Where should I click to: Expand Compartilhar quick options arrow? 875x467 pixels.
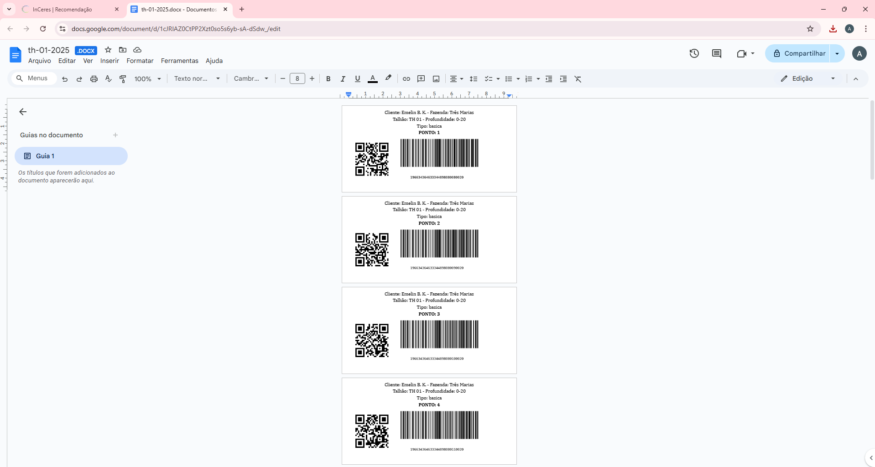(x=837, y=53)
